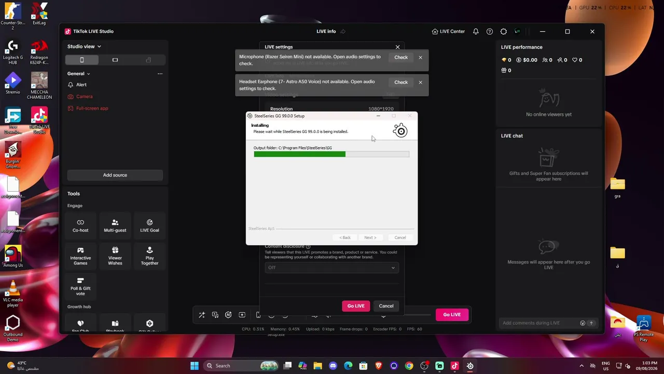
Task: Cancel the SteelSeries GG setup
Action: [x=400, y=237]
